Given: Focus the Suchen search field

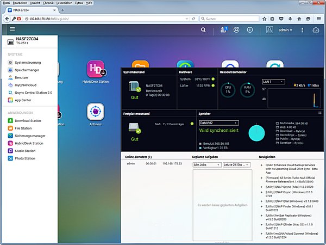Looking at the screenshot, I should [x=229, y=19].
